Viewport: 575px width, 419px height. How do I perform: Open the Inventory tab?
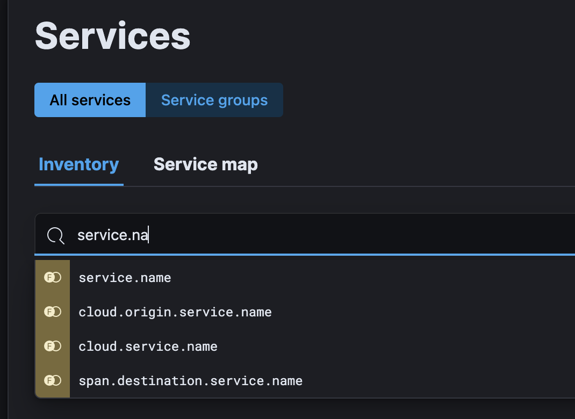[79, 164]
